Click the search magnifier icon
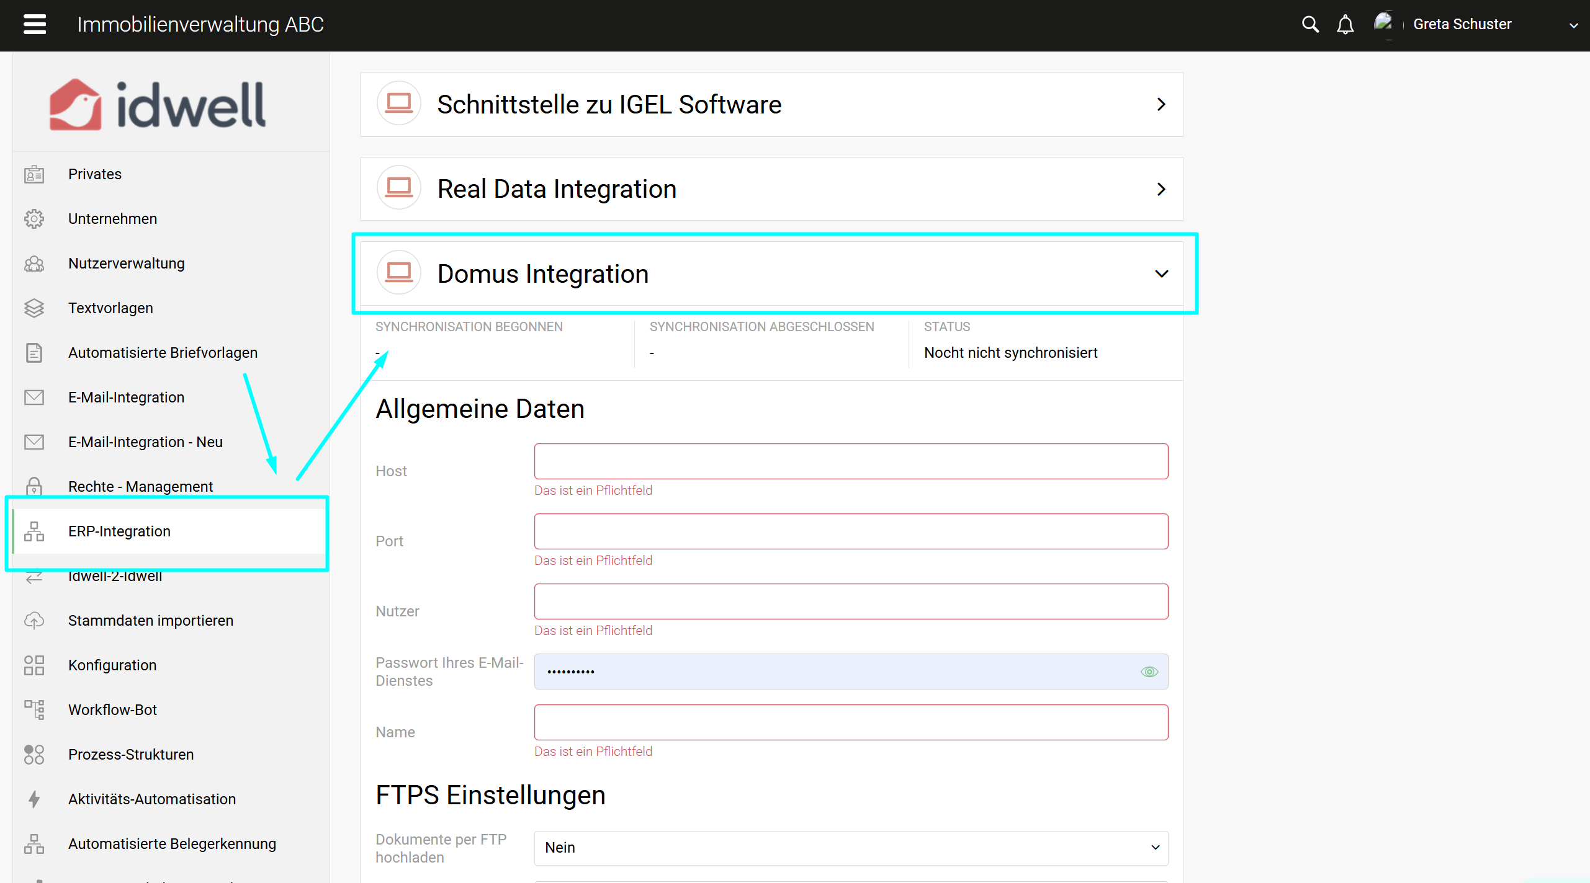The width and height of the screenshot is (1590, 883). click(1309, 25)
